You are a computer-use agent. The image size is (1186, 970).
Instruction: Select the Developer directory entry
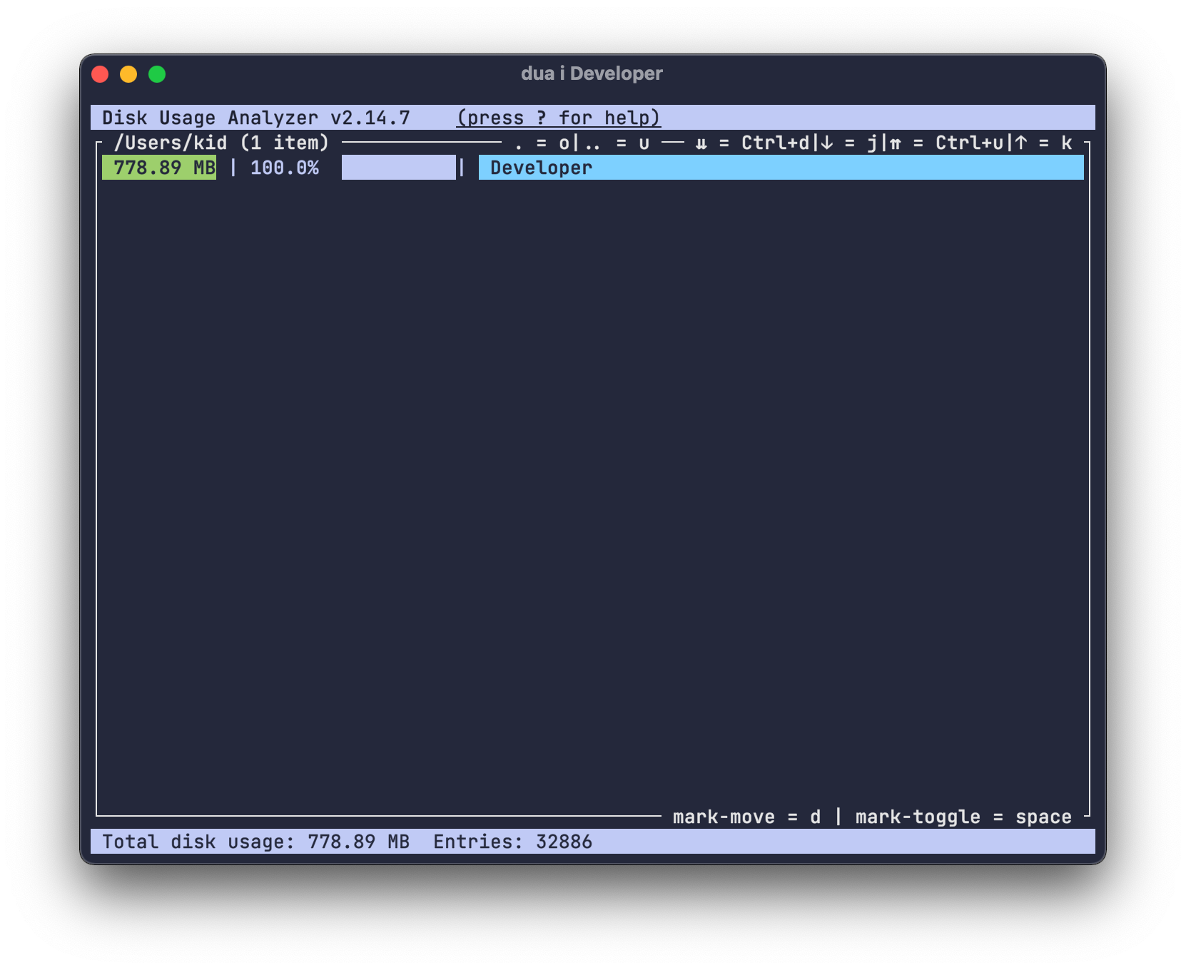pos(781,168)
